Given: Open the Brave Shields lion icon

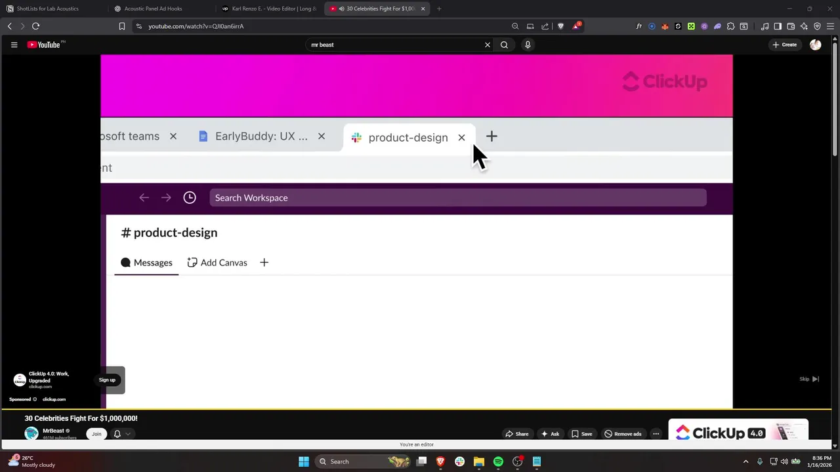Looking at the screenshot, I should 560,26.
